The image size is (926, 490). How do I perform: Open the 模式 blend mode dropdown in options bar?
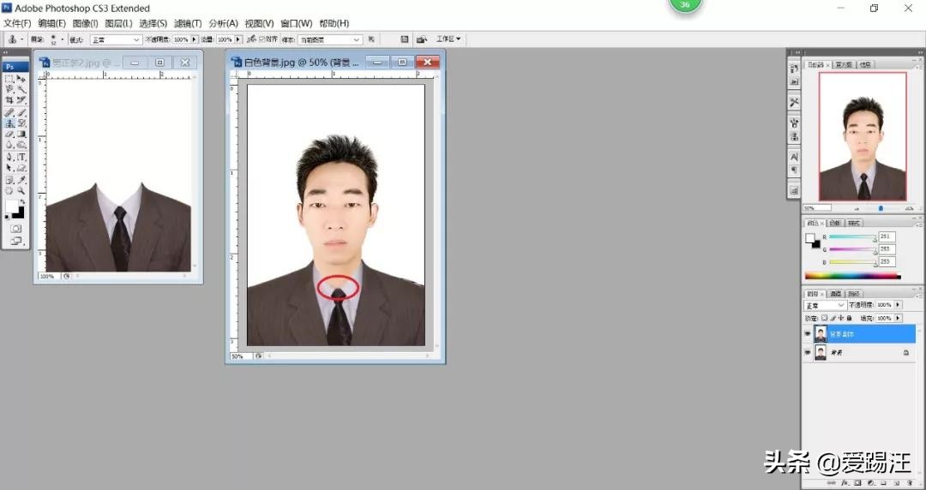[116, 39]
